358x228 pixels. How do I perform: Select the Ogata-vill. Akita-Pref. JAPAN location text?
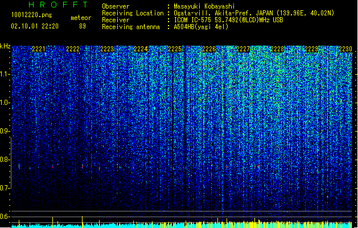coord(254,13)
